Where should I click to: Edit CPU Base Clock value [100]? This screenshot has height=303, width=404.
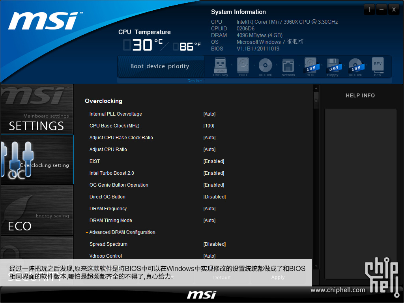[x=209, y=126]
